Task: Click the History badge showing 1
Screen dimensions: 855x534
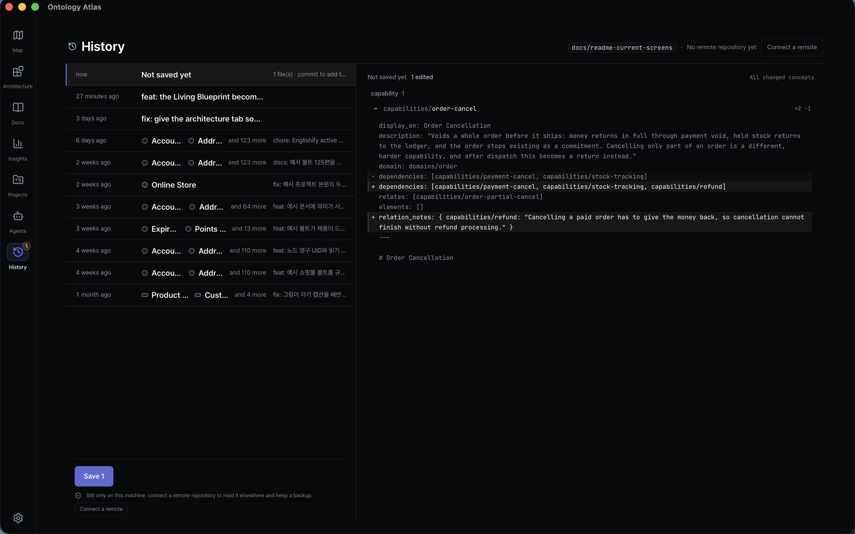Action: click(26, 246)
